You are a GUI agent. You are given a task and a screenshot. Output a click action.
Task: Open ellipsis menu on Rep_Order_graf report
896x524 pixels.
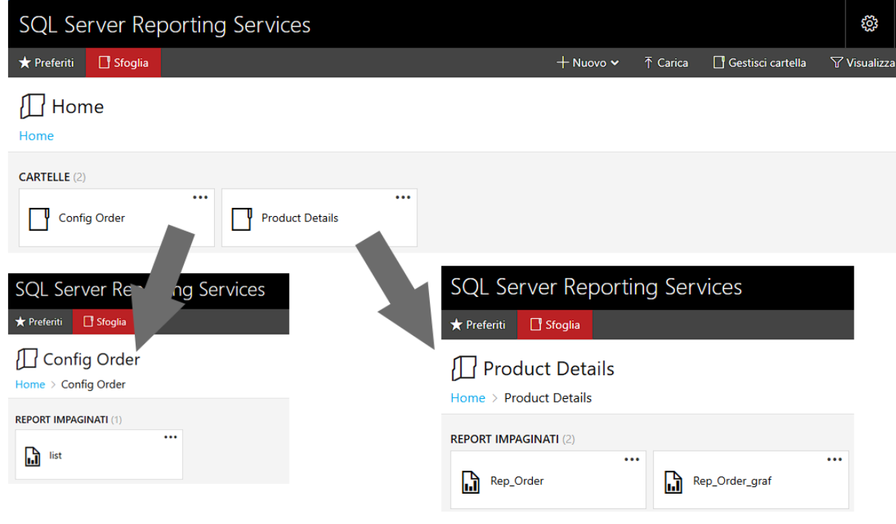(834, 460)
